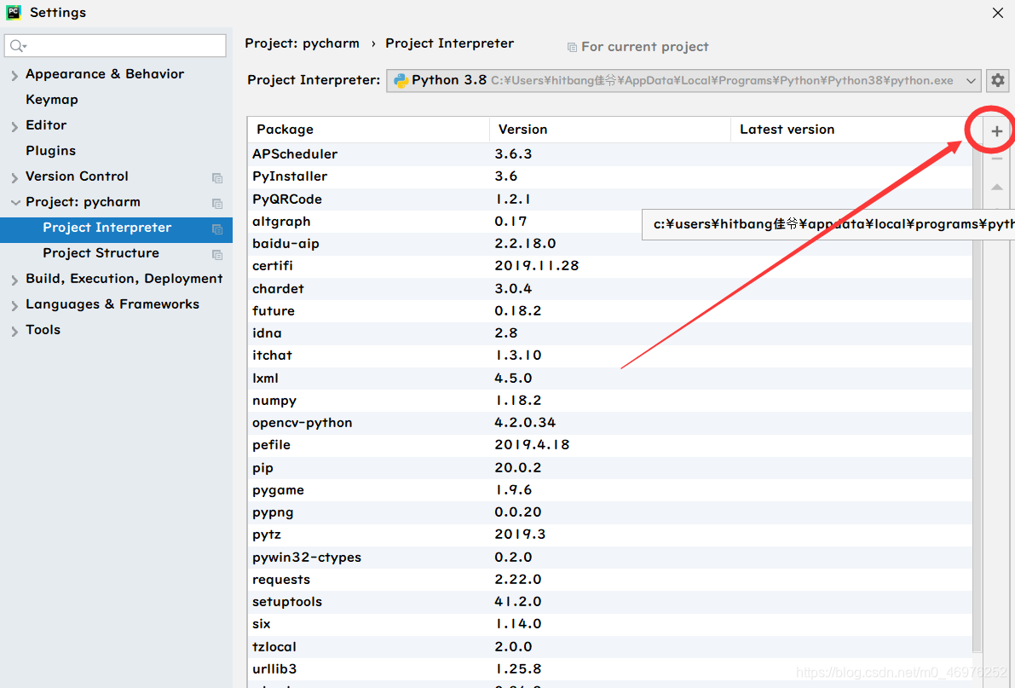Click the copy icon beside Project: pycharm
Screen dimensions: 1015x688
[x=217, y=204]
